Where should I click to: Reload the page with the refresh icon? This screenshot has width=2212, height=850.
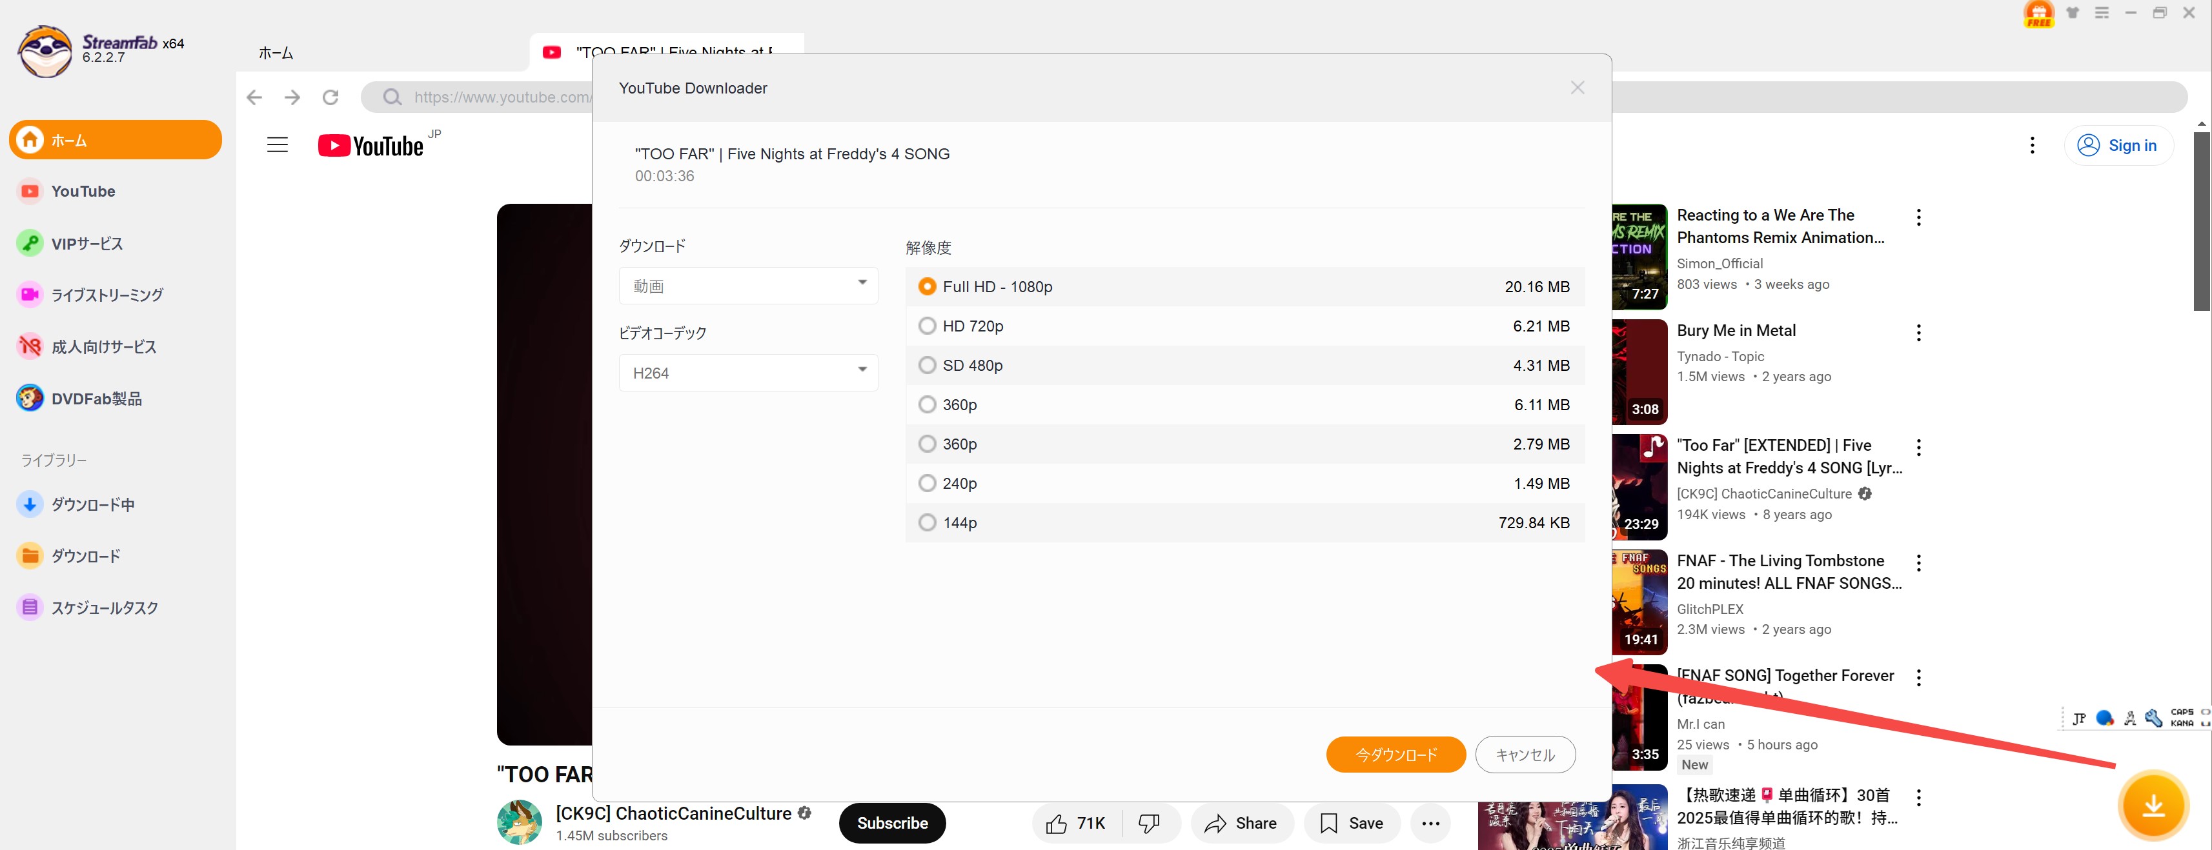click(x=330, y=97)
